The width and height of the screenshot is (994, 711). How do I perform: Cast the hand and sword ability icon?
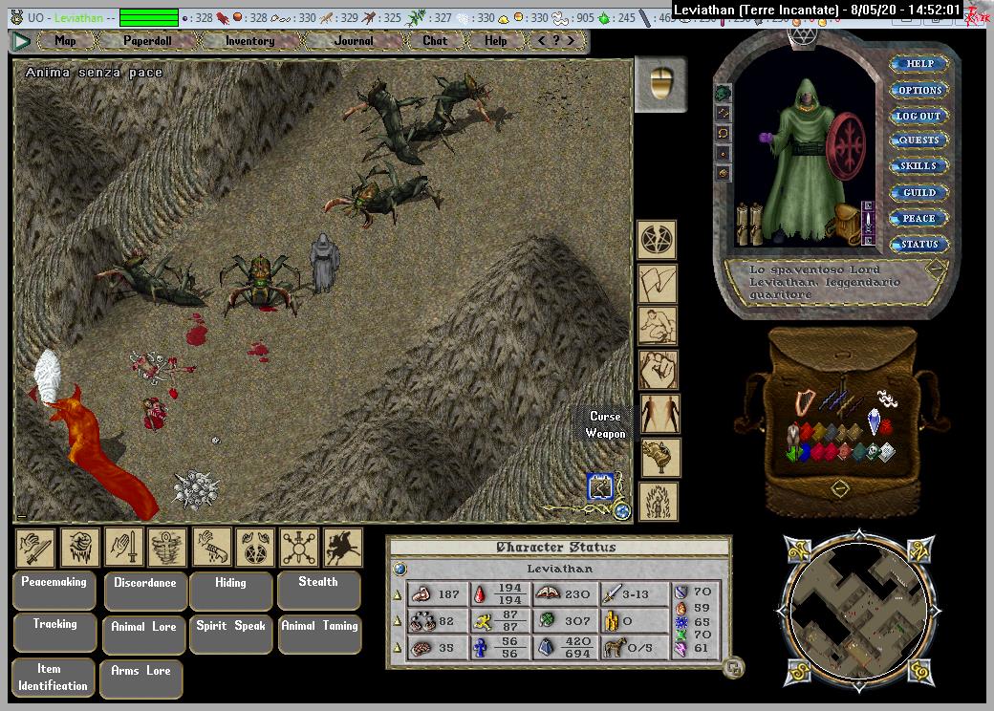tap(35, 548)
